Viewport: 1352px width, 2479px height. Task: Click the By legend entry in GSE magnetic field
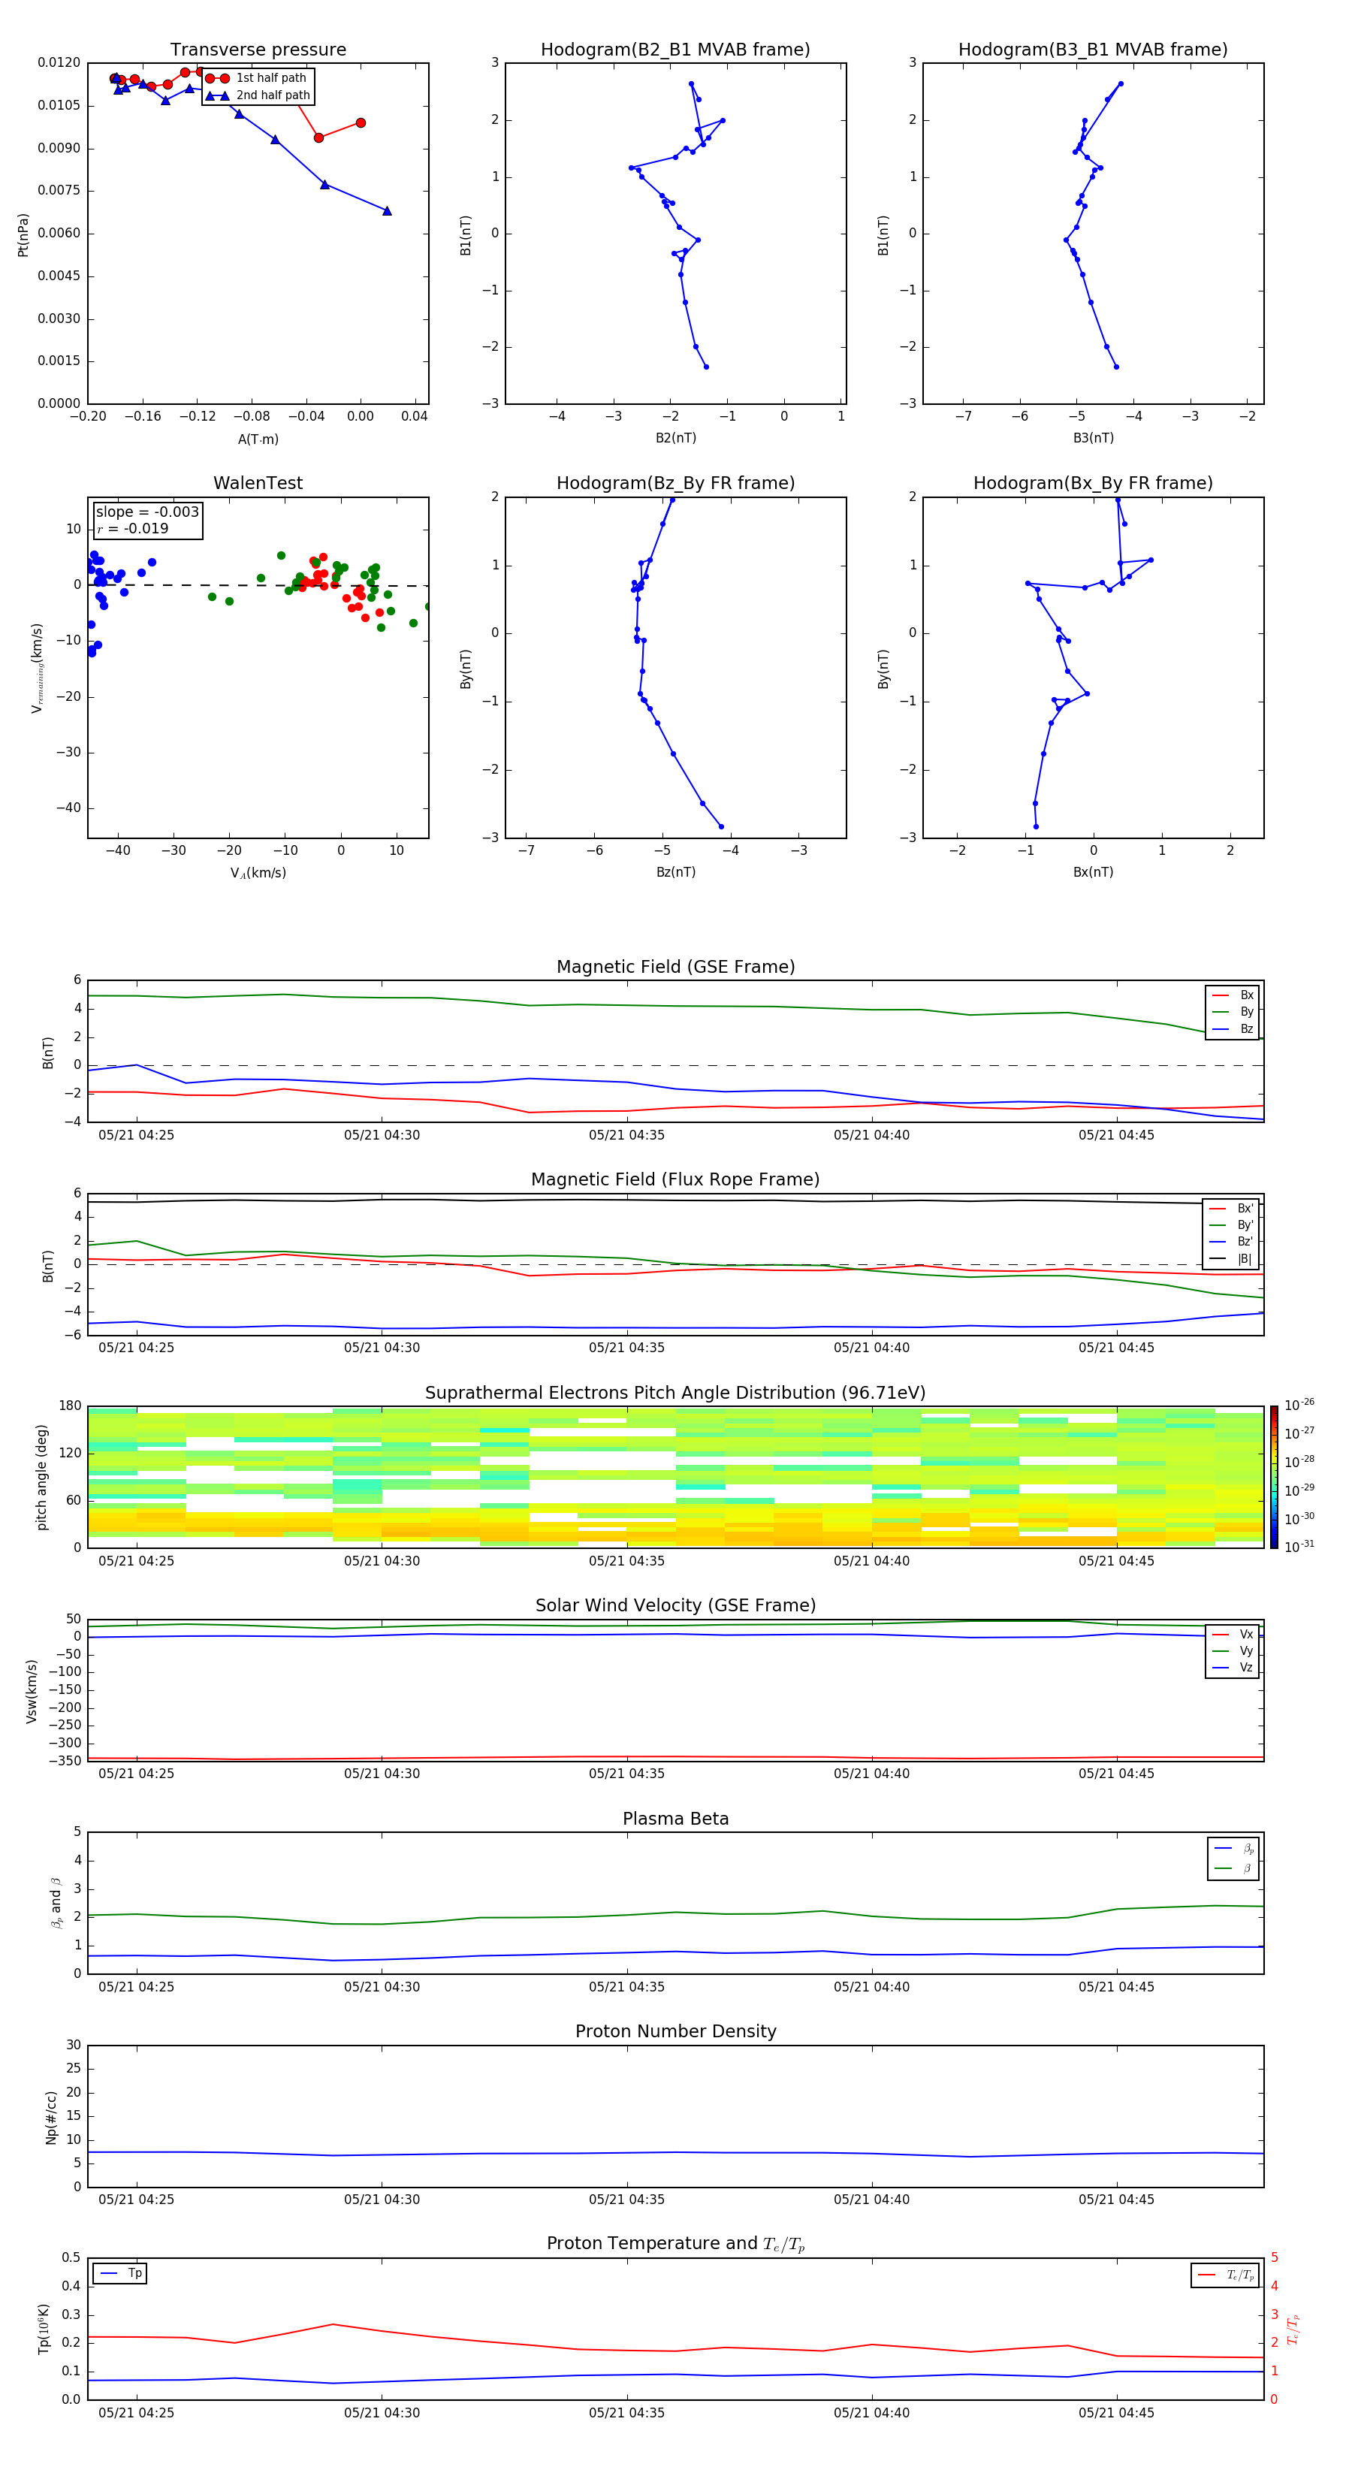pyautogui.click(x=1233, y=1011)
